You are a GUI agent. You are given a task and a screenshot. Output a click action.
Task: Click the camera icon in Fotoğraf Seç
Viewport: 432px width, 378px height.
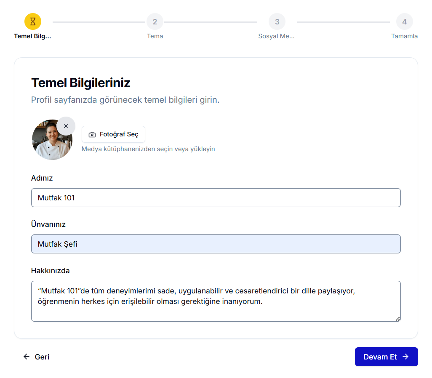(92, 135)
